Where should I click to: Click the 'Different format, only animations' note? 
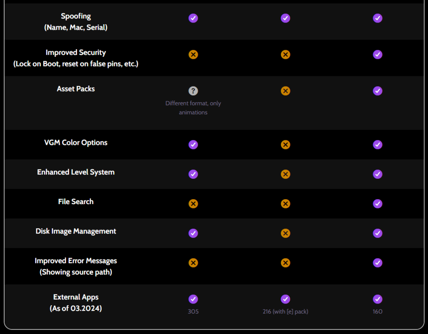[x=193, y=108]
